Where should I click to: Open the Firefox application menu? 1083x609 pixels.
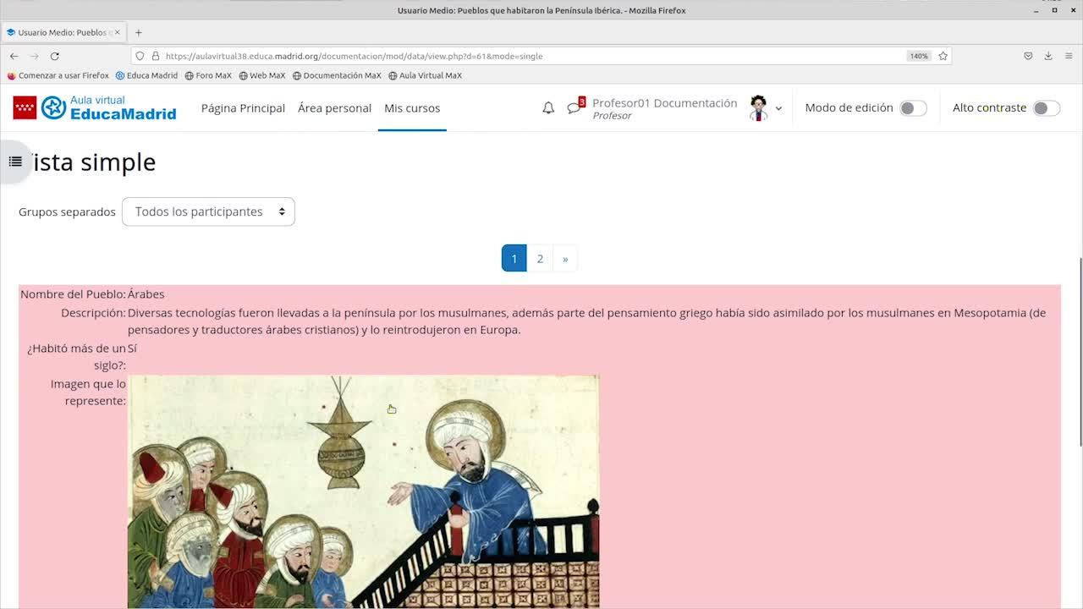tap(1069, 56)
